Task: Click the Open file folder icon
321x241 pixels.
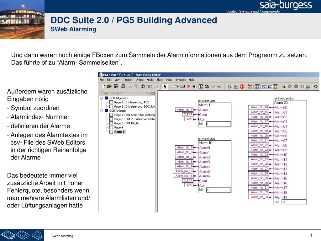Action: (109, 87)
